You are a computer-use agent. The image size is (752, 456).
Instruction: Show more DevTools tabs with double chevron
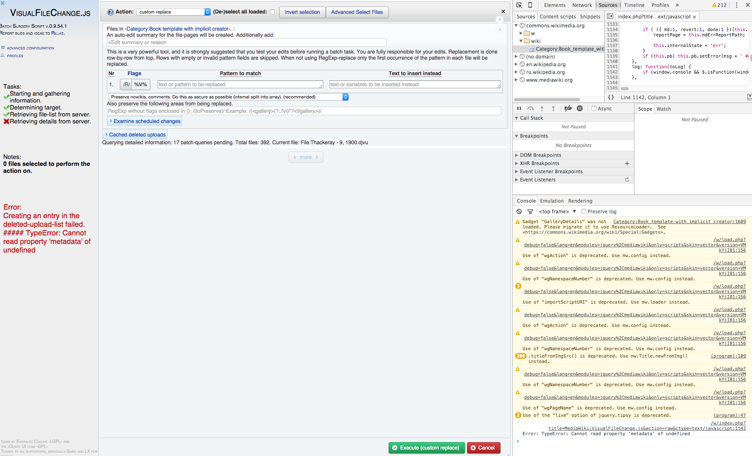point(677,5)
